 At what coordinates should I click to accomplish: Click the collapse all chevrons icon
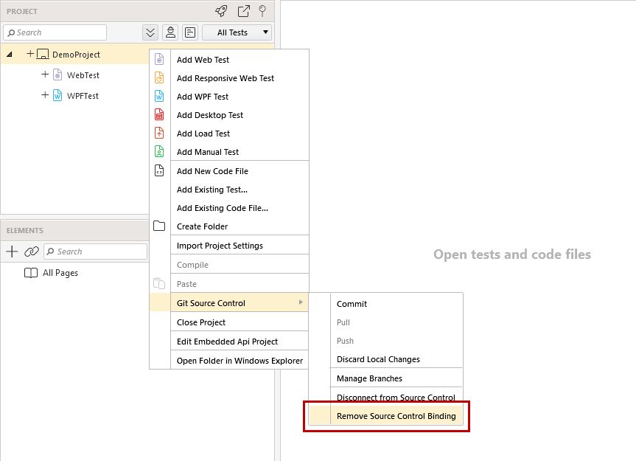click(x=150, y=32)
